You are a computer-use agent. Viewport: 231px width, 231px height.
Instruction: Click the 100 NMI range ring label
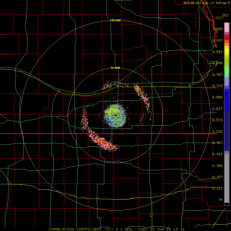pos(115,20)
